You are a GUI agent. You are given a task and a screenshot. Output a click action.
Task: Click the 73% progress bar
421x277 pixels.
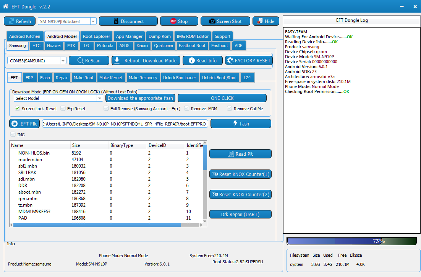(x=352, y=241)
